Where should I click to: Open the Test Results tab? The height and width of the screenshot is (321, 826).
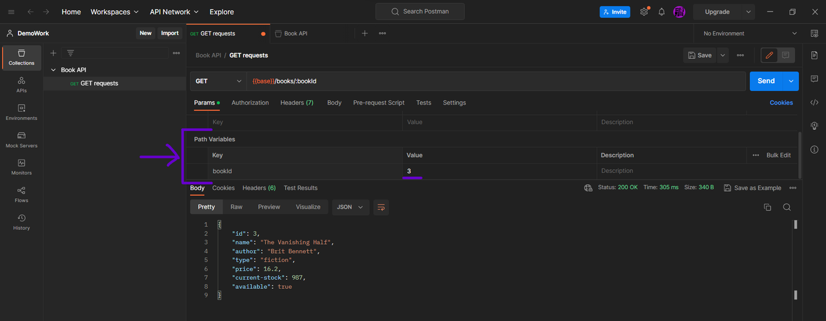pos(301,188)
